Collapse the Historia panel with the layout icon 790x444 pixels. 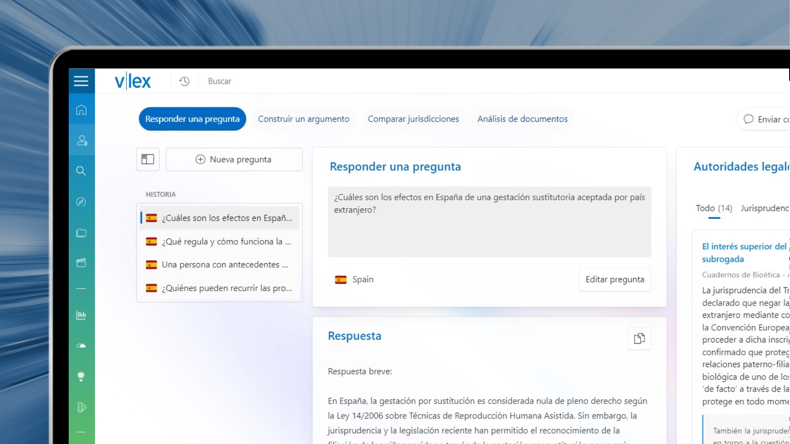tap(147, 159)
